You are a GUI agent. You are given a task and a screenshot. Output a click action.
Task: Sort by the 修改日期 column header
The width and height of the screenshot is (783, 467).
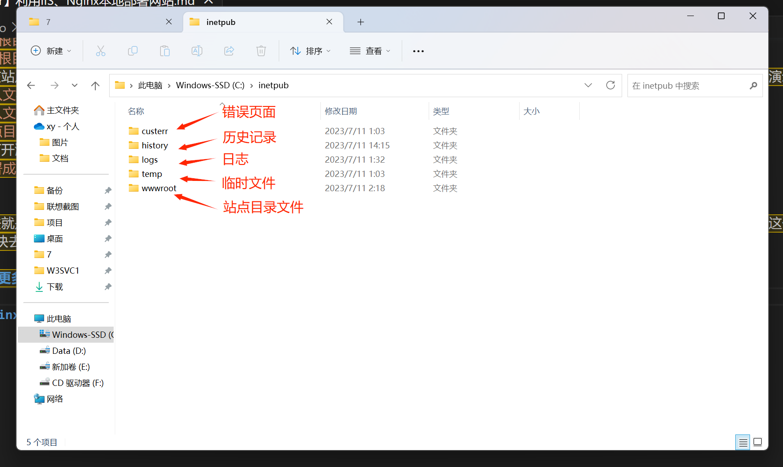pyautogui.click(x=341, y=111)
